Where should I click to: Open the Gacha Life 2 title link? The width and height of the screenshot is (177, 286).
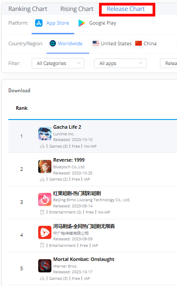click(x=67, y=127)
